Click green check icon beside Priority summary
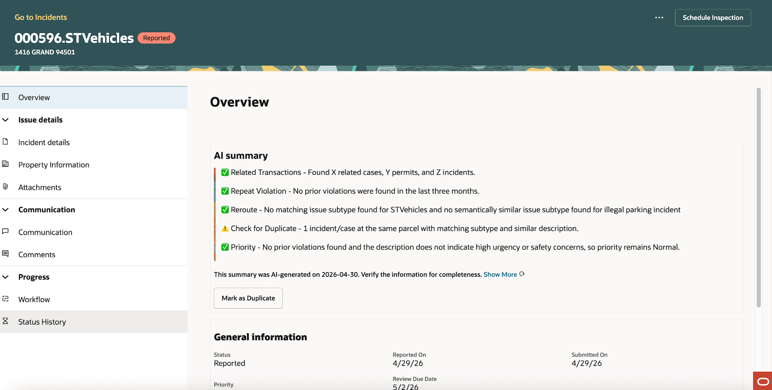The image size is (772, 390). 225,247
